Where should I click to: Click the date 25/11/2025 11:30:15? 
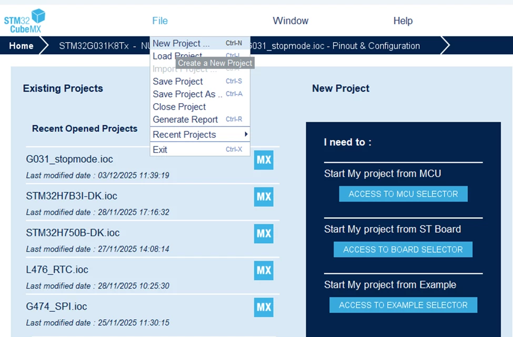pos(134,323)
